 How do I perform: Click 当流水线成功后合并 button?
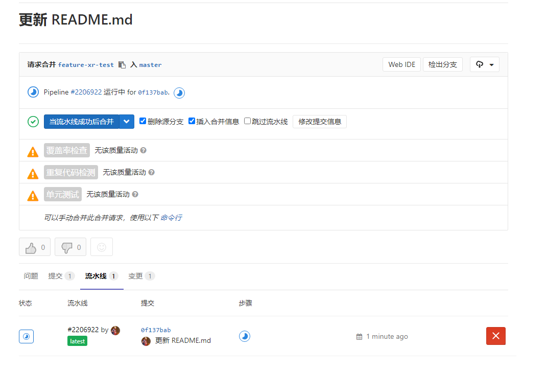pyautogui.click(x=81, y=122)
